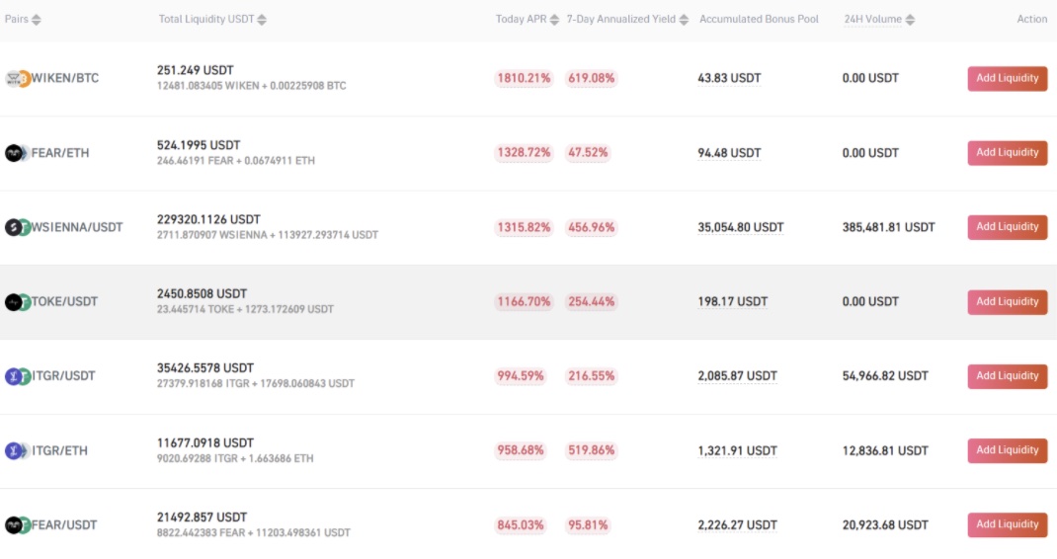Viewport: 1057px width, 559px height.
Task: Sort by Total Liquidity USDT arrows
Action: [x=262, y=20]
